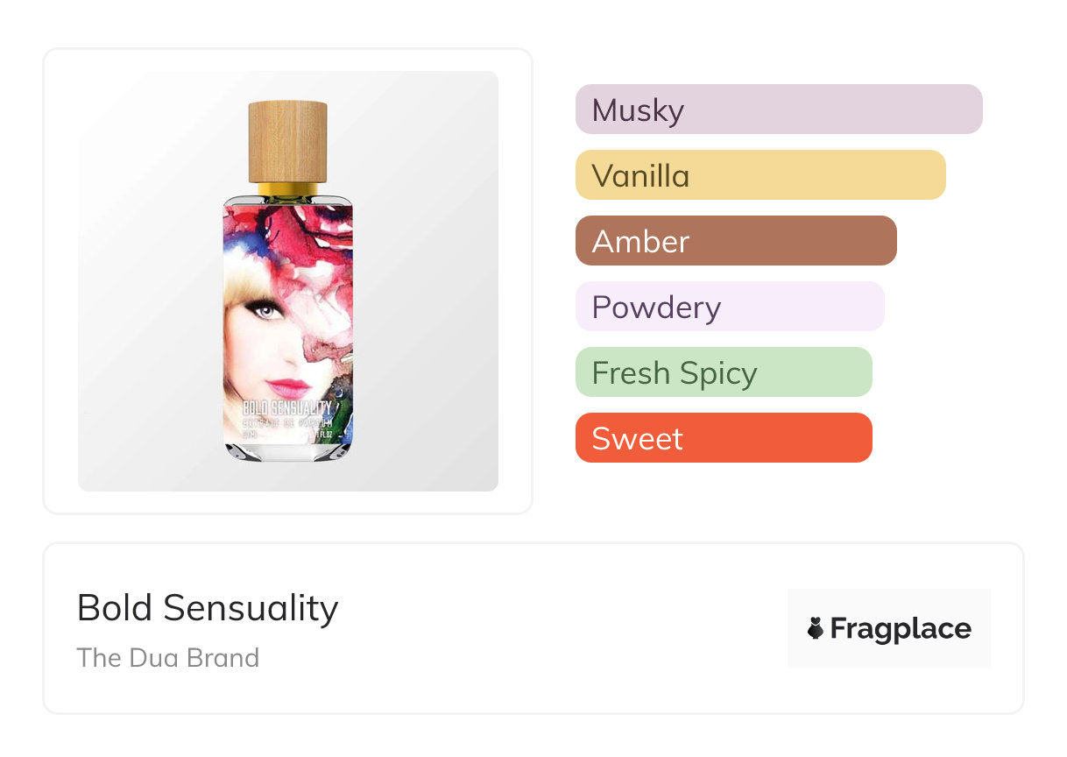The image size is (1067, 757).
Task: Select the Vanilla accord bar
Action: tap(760, 175)
